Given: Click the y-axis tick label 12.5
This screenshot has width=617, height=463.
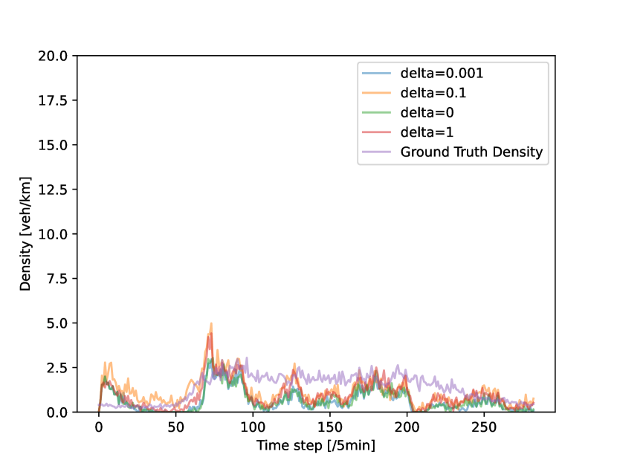Looking at the screenshot, I should (x=53, y=190).
